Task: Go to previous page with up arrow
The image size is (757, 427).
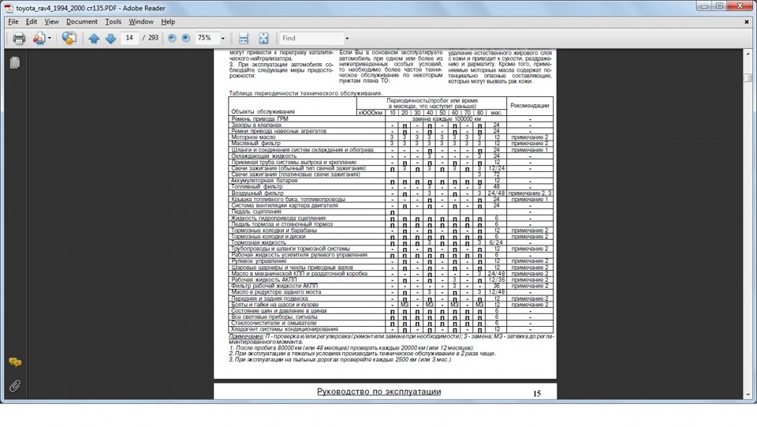Action: pyautogui.click(x=94, y=38)
